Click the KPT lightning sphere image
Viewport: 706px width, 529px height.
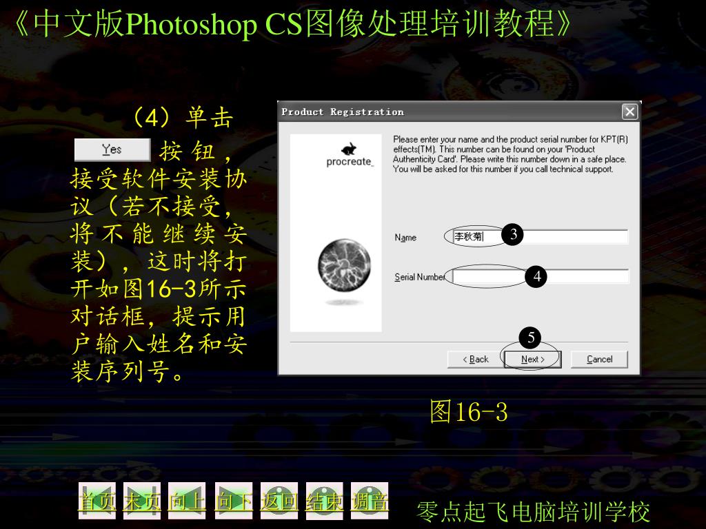(x=345, y=265)
